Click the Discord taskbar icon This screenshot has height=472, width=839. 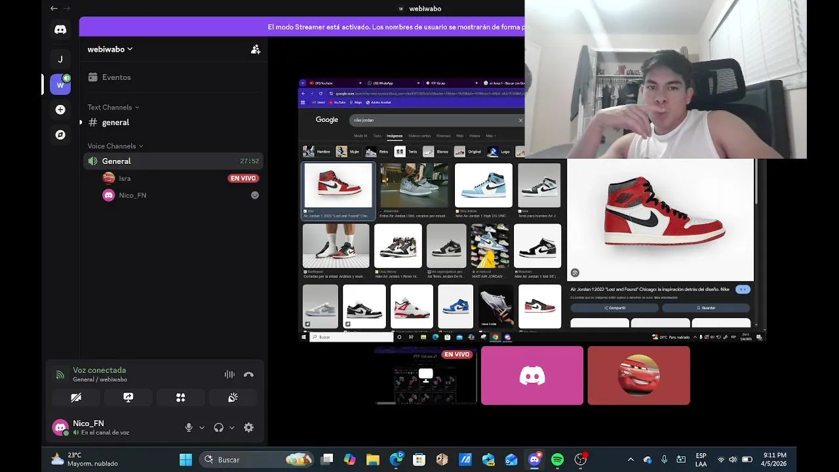click(535, 460)
